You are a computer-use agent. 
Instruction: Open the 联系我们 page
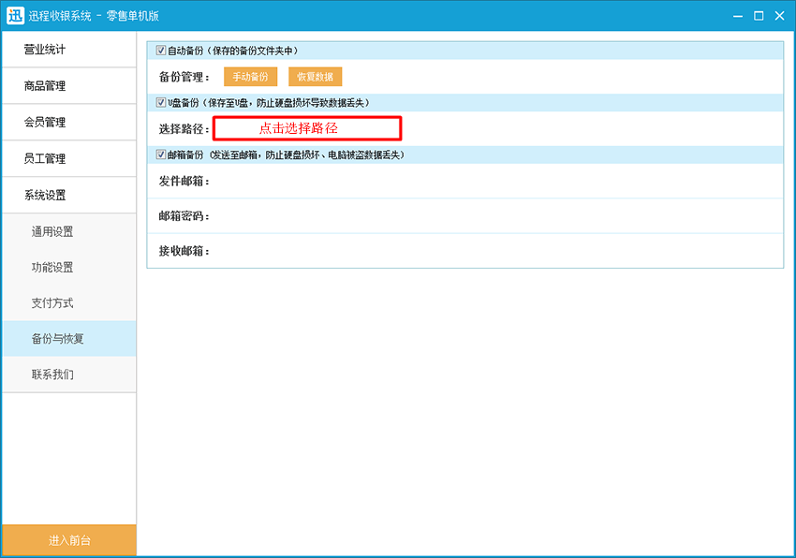coord(68,374)
